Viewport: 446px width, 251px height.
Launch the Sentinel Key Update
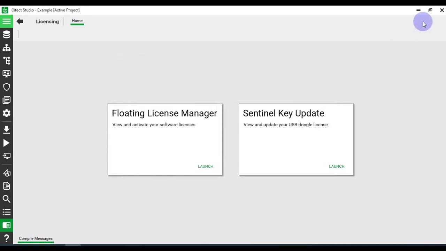pyautogui.click(x=337, y=166)
